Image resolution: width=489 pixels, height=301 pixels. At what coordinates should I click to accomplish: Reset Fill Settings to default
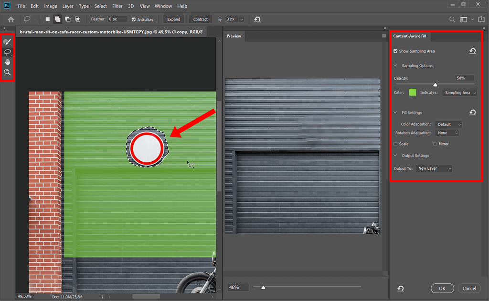472,113
